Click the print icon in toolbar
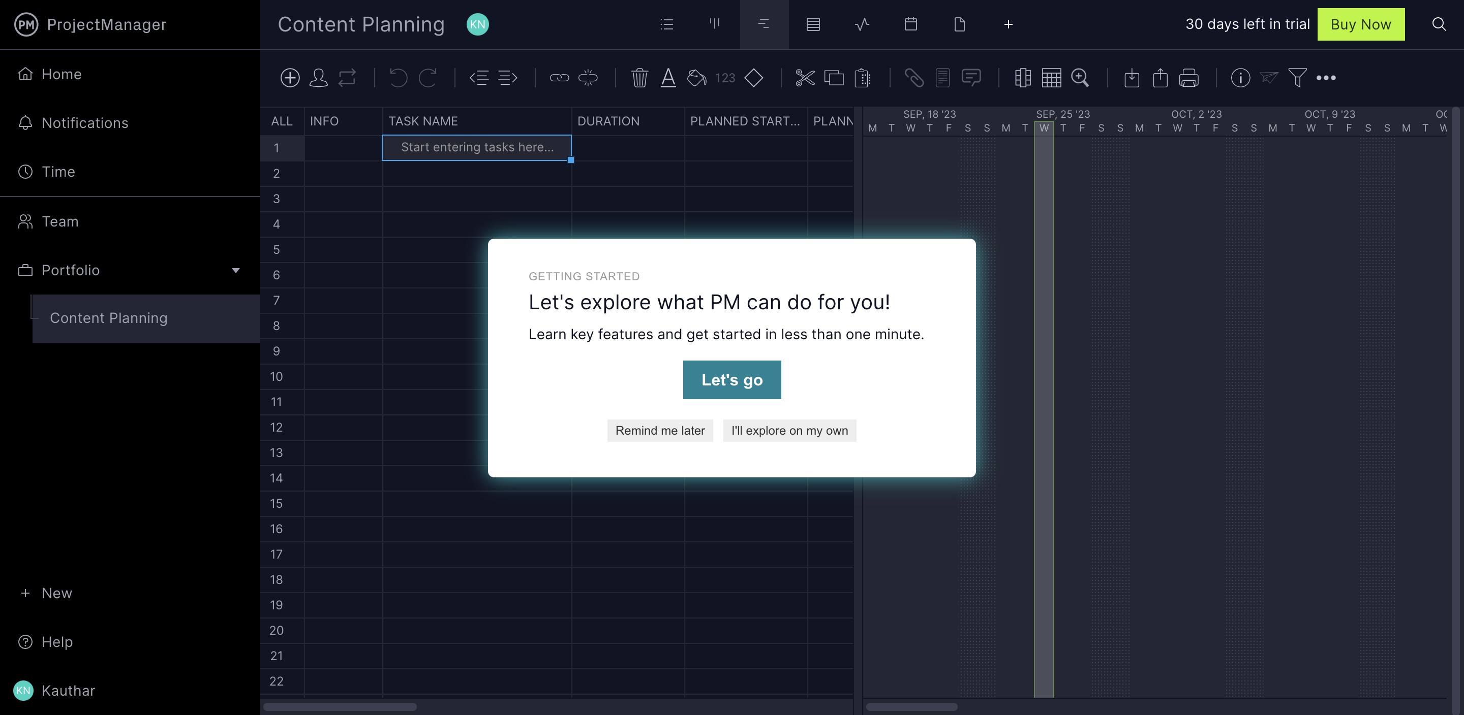The height and width of the screenshot is (715, 1464). tap(1188, 78)
